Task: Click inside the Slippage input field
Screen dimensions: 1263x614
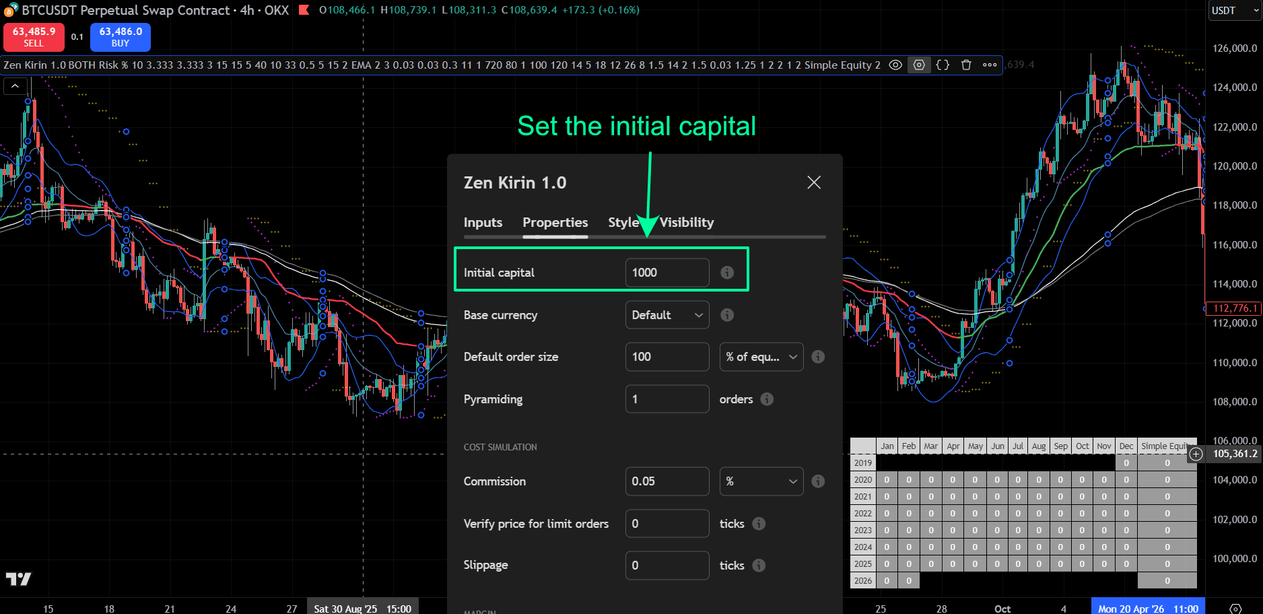Action: [x=667, y=565]
